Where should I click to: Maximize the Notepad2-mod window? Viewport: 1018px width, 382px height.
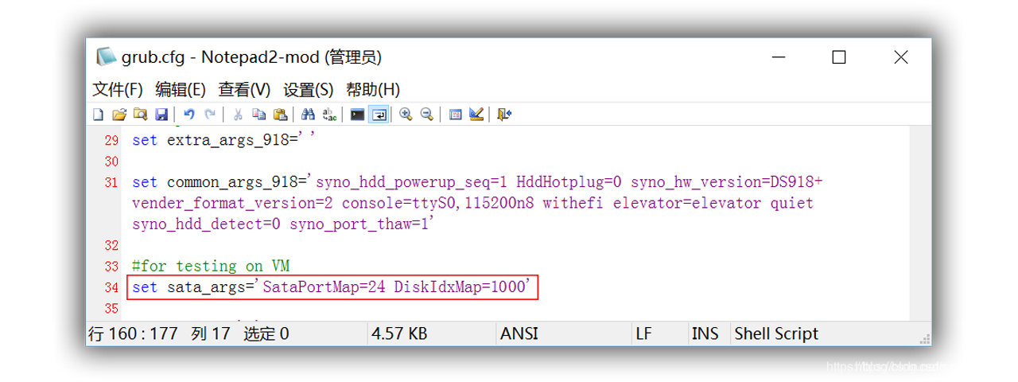coord(838,57)
